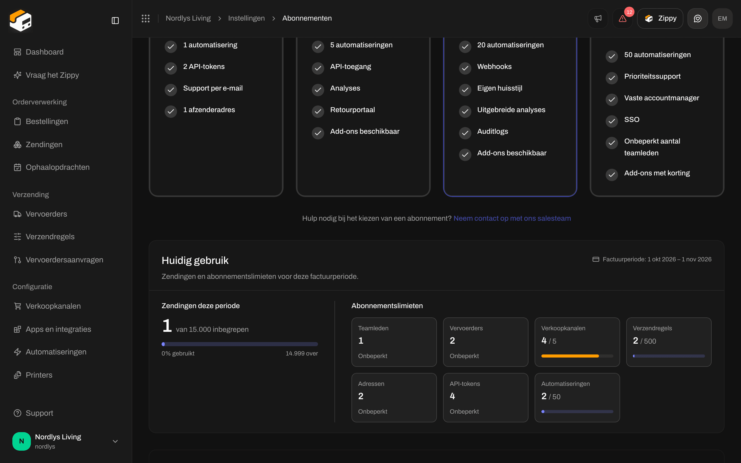Go to Automatiseringen in sidebar
Screen dimensions: 741x463
(66, 352)
